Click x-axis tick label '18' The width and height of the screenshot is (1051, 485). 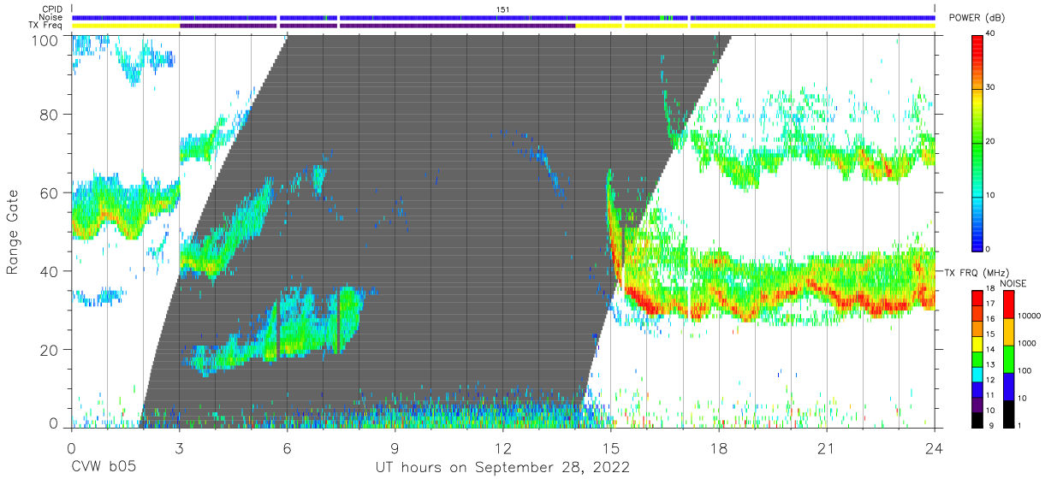pyautogui.click(x=718, y=448)
